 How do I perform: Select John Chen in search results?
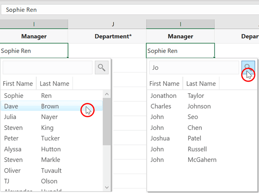[202, 128]
